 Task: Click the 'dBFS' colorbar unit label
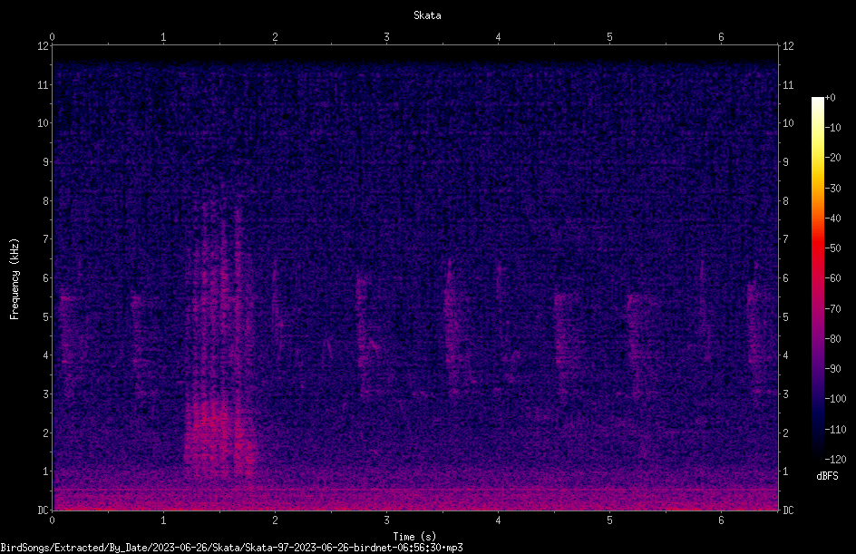[827, 476]
